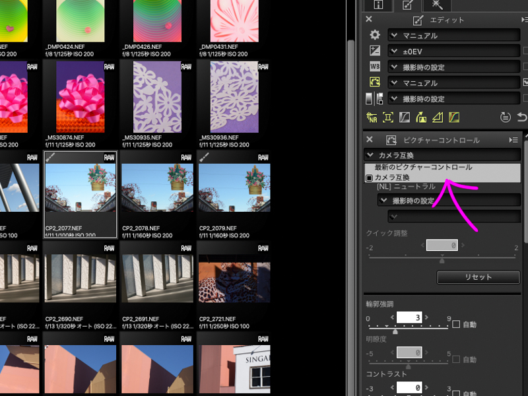
Task: Open the straighten tool
Action: tap(421, 117)
